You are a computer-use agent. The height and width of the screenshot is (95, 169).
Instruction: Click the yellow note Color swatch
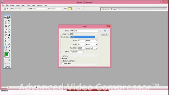tap(70, 9)
